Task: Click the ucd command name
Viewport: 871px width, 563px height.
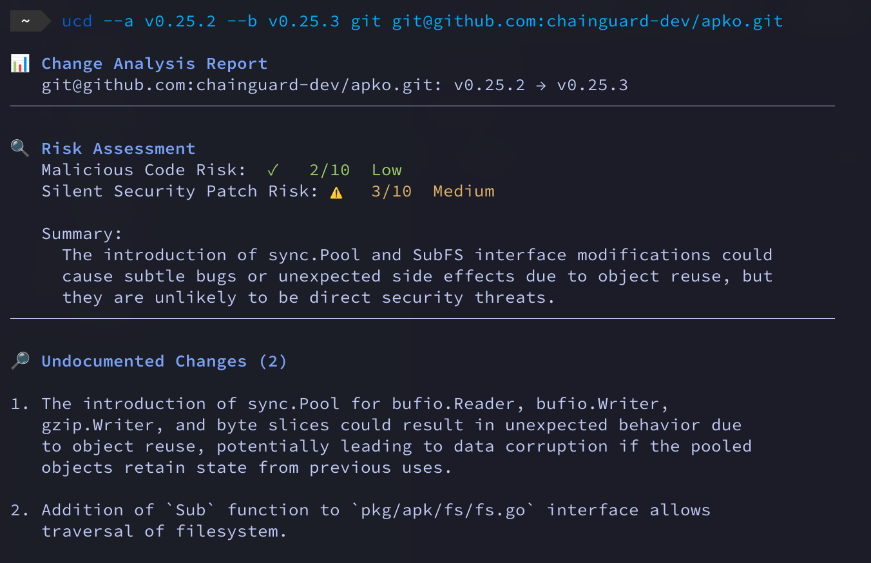Action: pos(77,21)
